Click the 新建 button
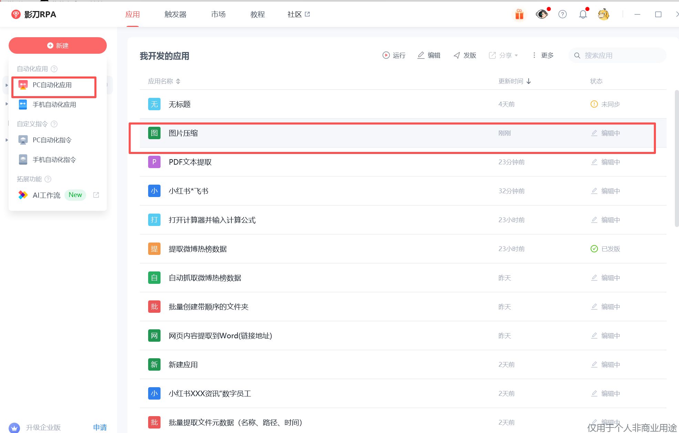Screen dimensions: 679x433 coord(58,45)
